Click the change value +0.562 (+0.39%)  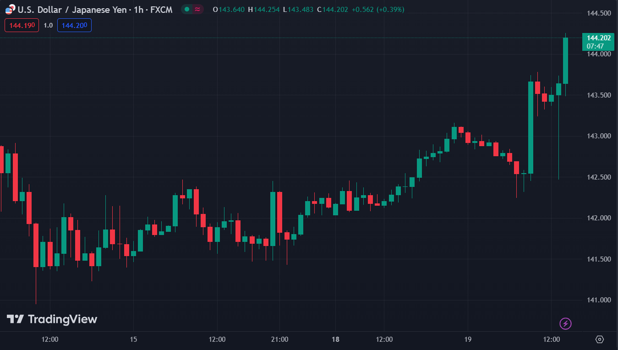378,9
